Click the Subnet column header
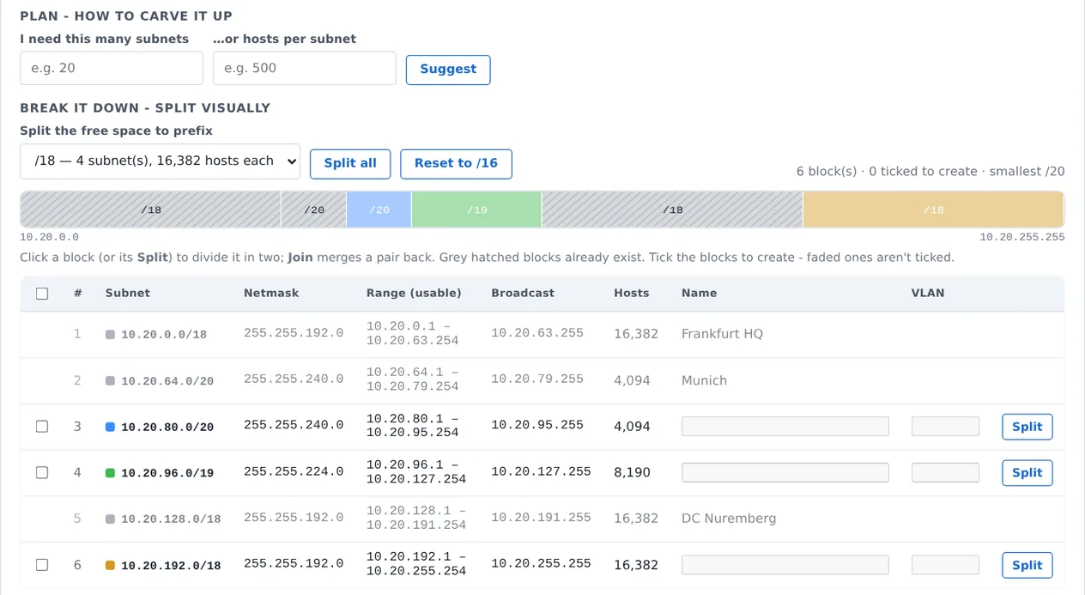 (128, 293)
